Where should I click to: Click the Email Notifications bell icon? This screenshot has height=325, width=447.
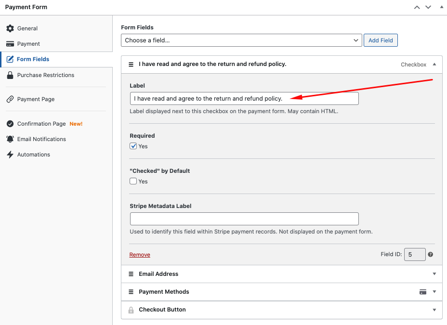click(x=10, y=139)
